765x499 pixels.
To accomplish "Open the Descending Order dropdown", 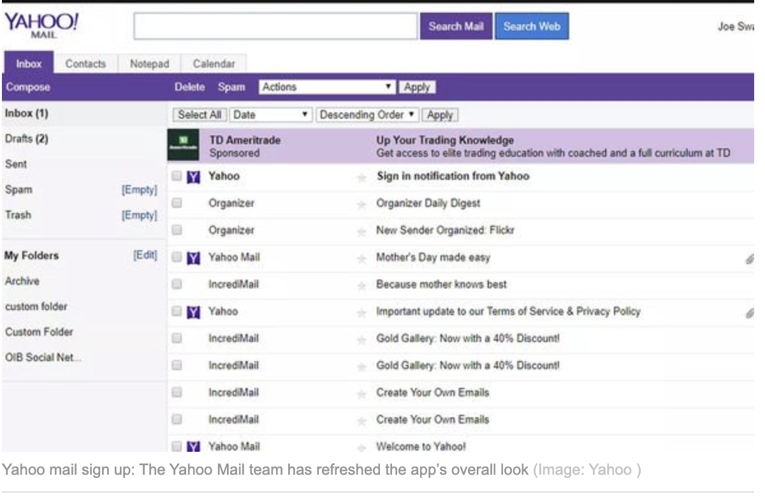I will [367, 115].
